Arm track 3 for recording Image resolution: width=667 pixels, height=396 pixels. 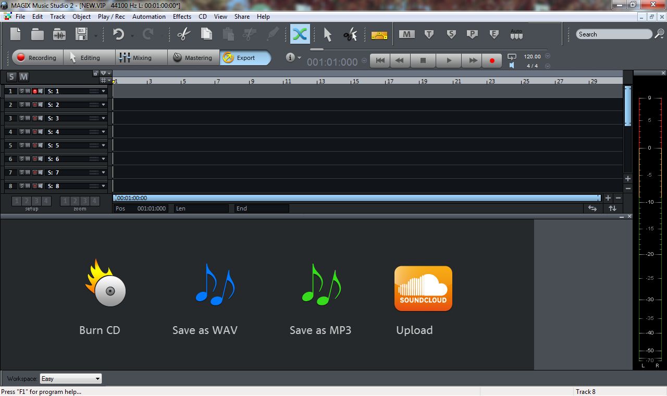34,118
